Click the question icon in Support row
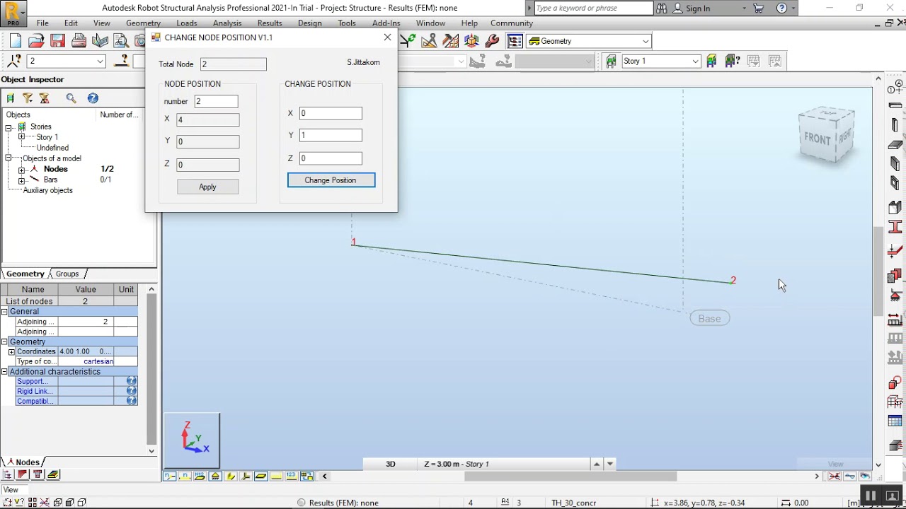This screenshot has width=906, height=509. 131,381
